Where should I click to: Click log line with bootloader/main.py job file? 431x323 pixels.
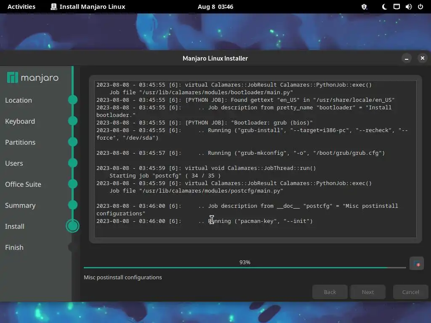point(201,93)
